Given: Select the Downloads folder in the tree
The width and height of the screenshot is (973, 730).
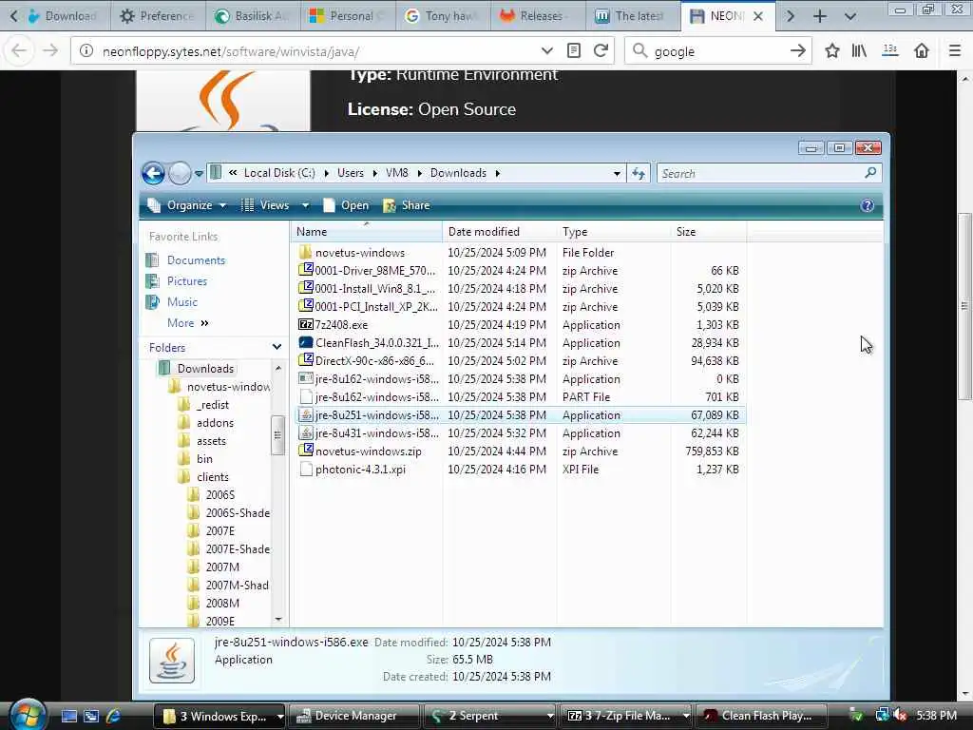Looking at the screenshot, I should pyautogui.click(x=205, y=369).
